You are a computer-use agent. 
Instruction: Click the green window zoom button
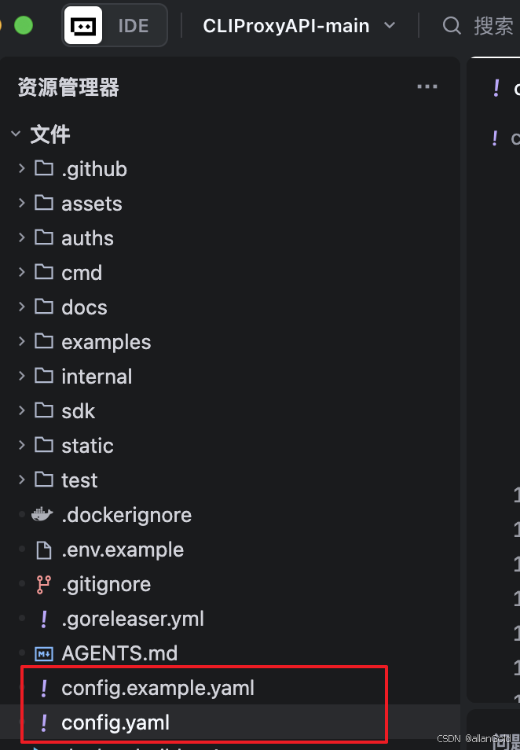click(24, 25)
